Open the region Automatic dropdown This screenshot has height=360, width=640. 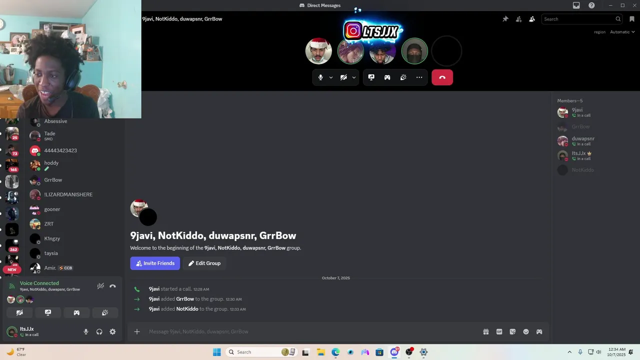click(622, 32)
